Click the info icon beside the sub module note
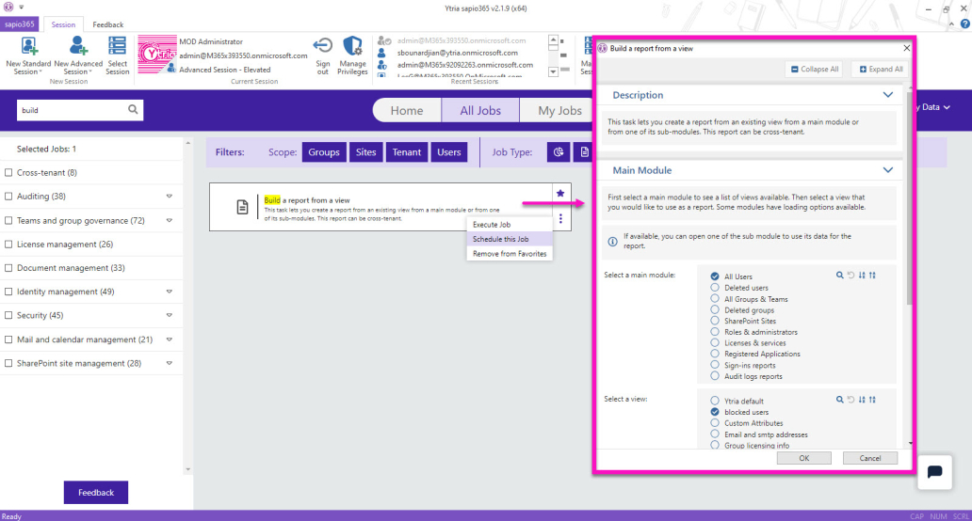 pos(612,242)
